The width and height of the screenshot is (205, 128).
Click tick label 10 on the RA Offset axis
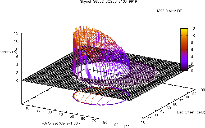tap(27, 108)
